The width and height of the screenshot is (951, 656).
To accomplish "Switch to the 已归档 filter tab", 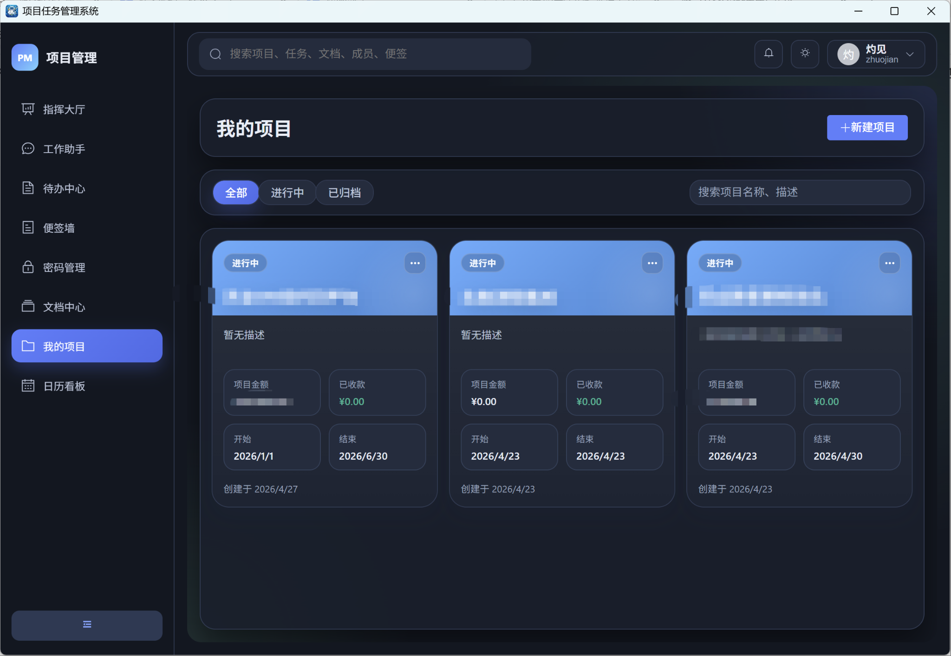I will click(344, 193).
